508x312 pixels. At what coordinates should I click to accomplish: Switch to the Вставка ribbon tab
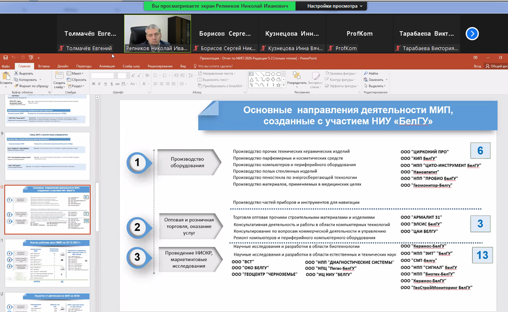click(x=44, y=66)
